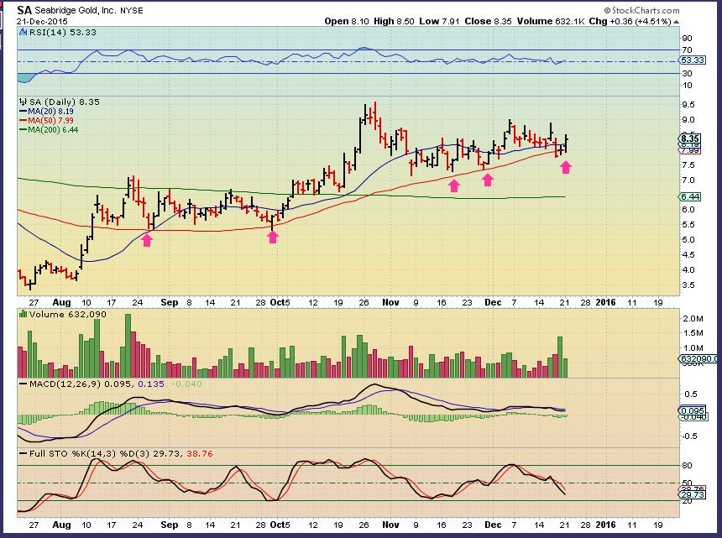Click the 53.33 RSI tag on right axis
The height and width of the screenshot is (538, 722).
tap(692, 60)
